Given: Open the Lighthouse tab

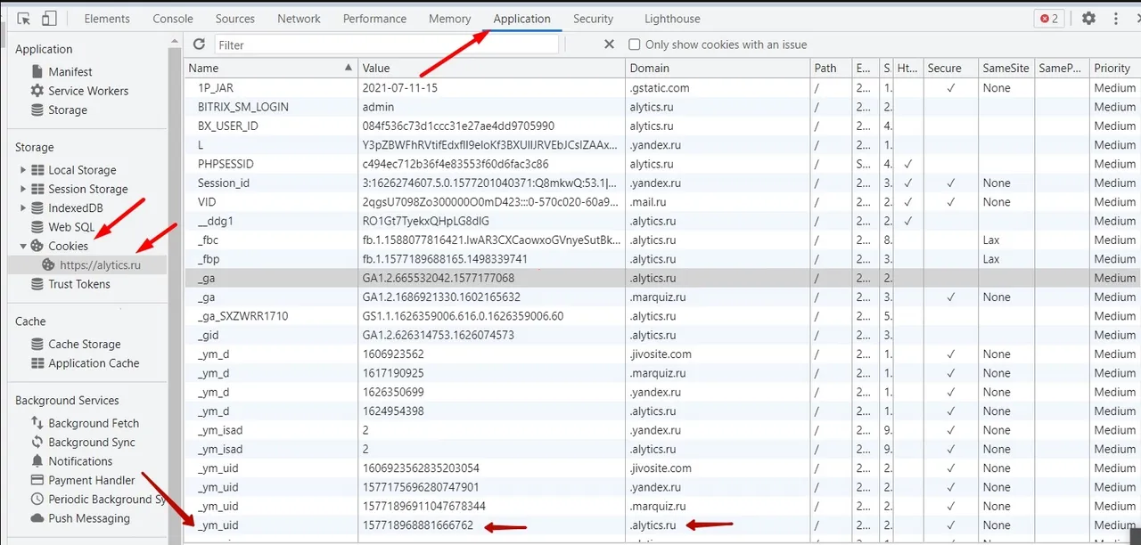Looking at the screenshot, I should 671,18.
